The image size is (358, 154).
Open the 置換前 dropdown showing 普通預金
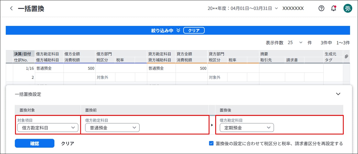pyautogui.click(x=112, y=128)
